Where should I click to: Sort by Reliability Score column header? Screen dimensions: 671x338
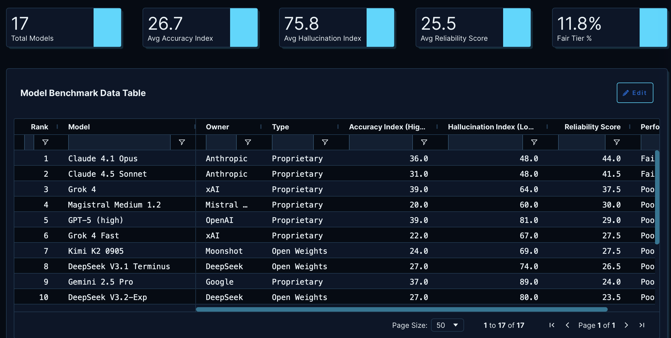click(592, 127)
